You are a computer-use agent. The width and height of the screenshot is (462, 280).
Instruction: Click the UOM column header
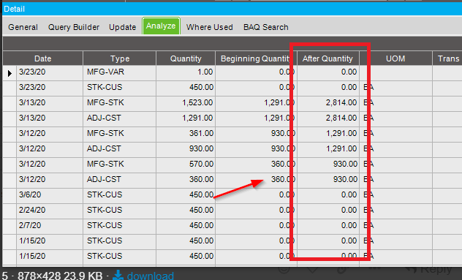[395, 58]
